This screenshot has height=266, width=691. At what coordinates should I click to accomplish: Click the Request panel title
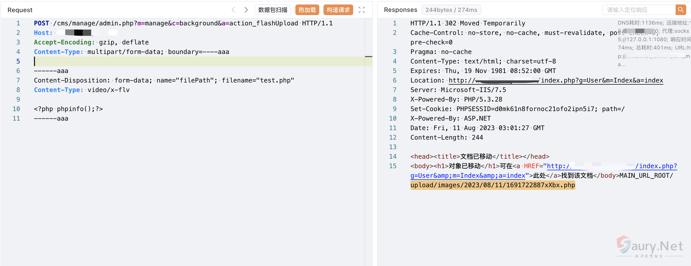pos(20,10)
